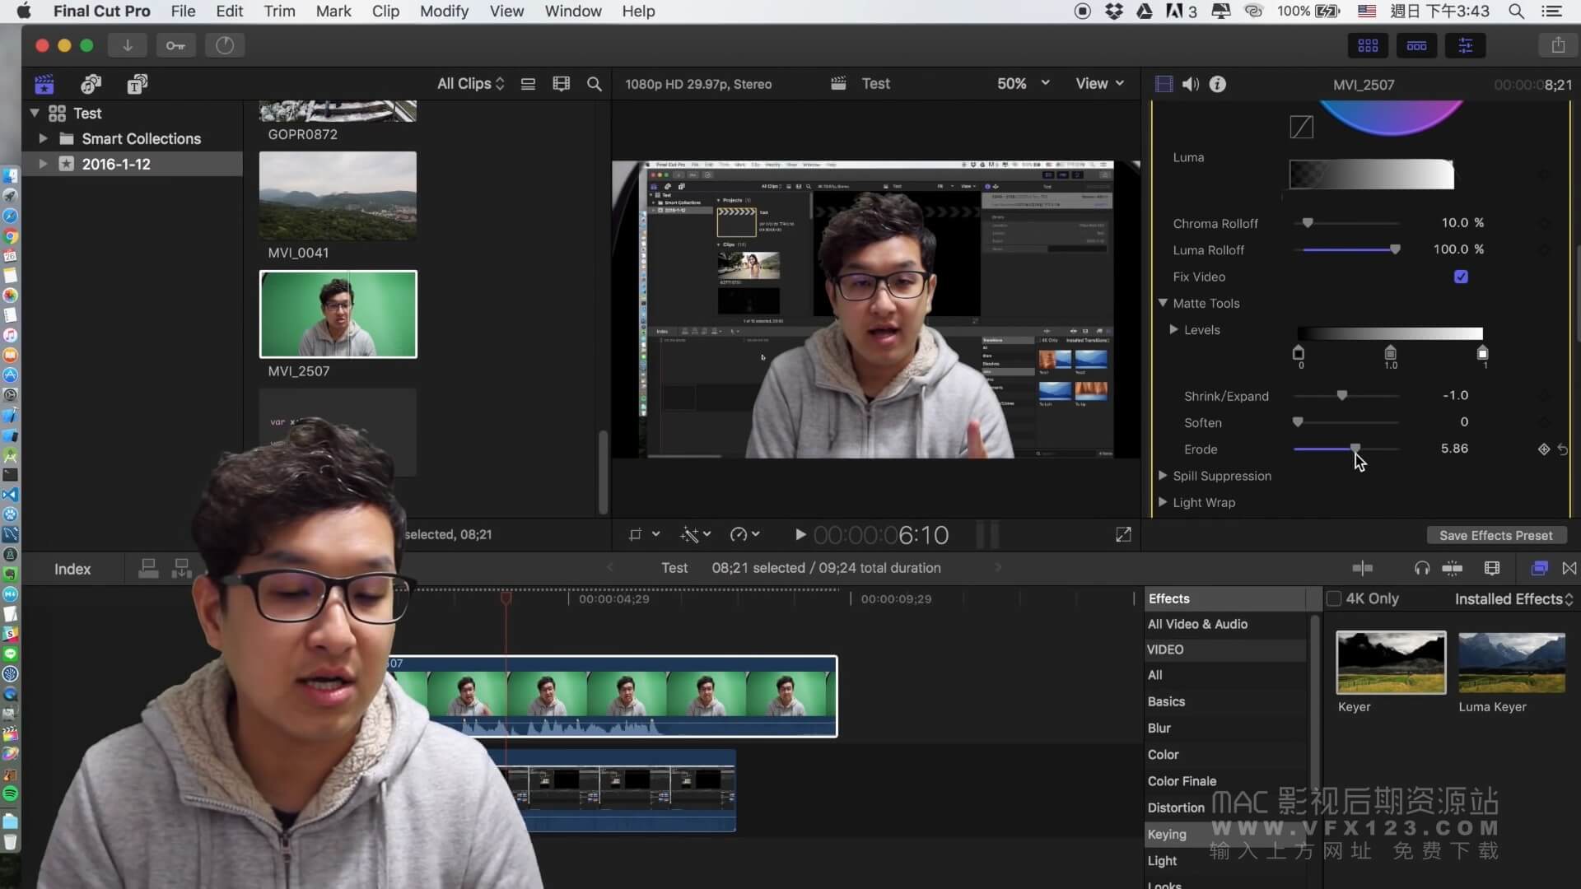Click the share export button
This screenshot has width=1581, height=889.
click(x=1558, y=45)
